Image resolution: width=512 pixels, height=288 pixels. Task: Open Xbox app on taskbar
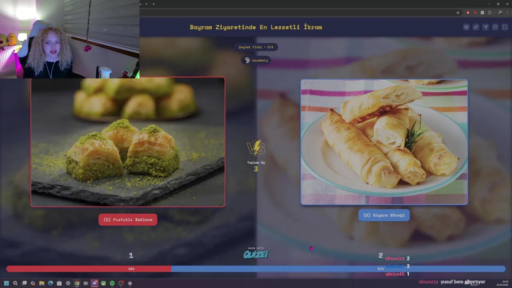pos(103,283)
